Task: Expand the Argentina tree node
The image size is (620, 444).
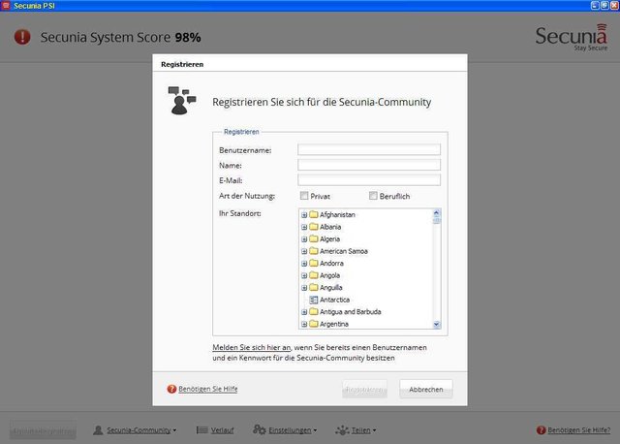Action: [x=304, y=324]
